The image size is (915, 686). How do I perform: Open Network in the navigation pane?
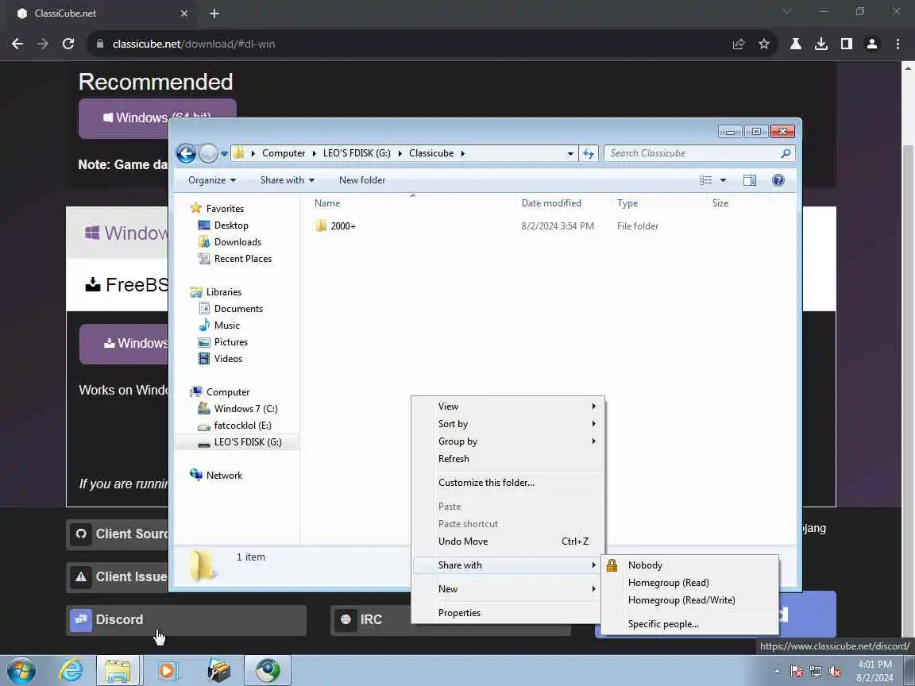tap(224, 476)
